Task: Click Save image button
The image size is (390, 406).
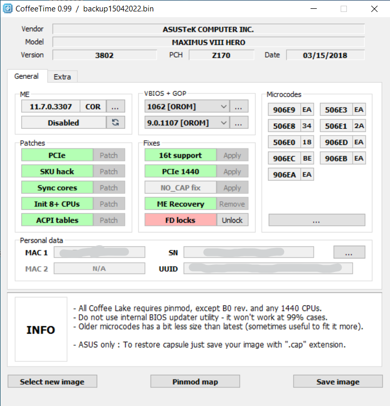Action: coord(338,382)
